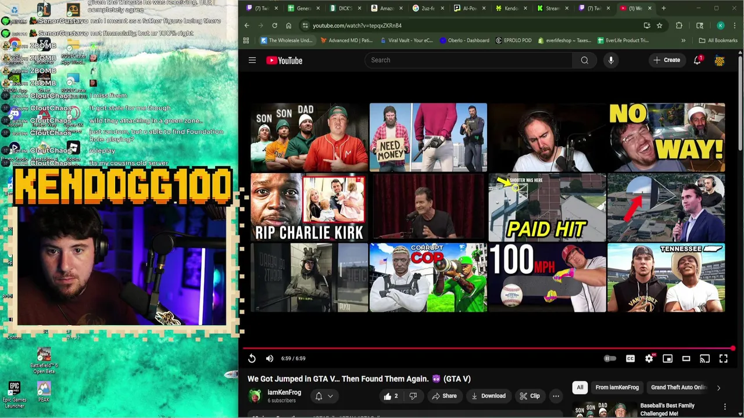744x418 pixels.
Task: Open RIP Charlie Kirk end screen thumbnail
Action: tap(309, 208)
